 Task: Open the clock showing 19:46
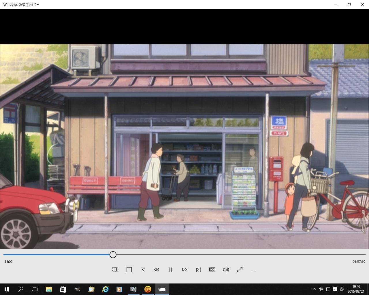(x=356, y=289)
